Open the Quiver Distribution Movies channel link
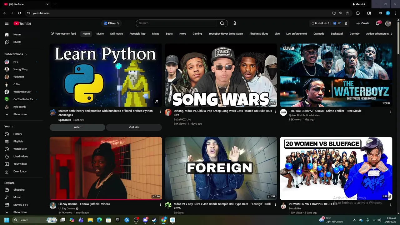The image size is (400, 225). coord(304,115)
